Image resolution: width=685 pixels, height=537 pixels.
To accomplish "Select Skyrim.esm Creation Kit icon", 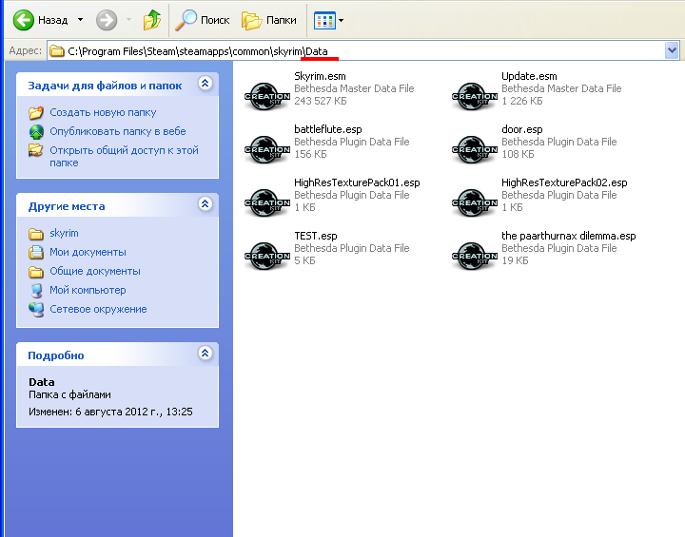I will click(267, 96).
